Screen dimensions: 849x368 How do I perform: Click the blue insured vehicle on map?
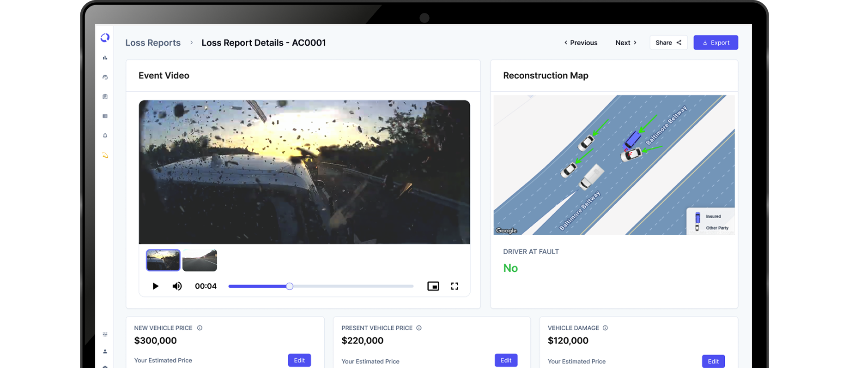tap(632, 140)
